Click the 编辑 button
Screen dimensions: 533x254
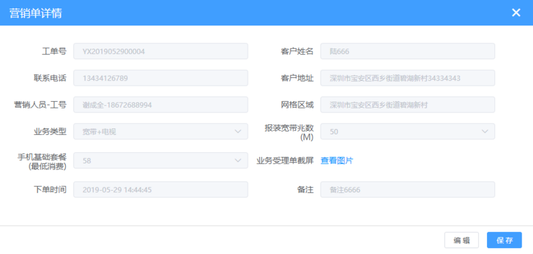point(461,241)
